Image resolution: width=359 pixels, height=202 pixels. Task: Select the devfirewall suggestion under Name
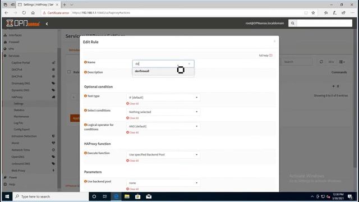tap(163, 71)
